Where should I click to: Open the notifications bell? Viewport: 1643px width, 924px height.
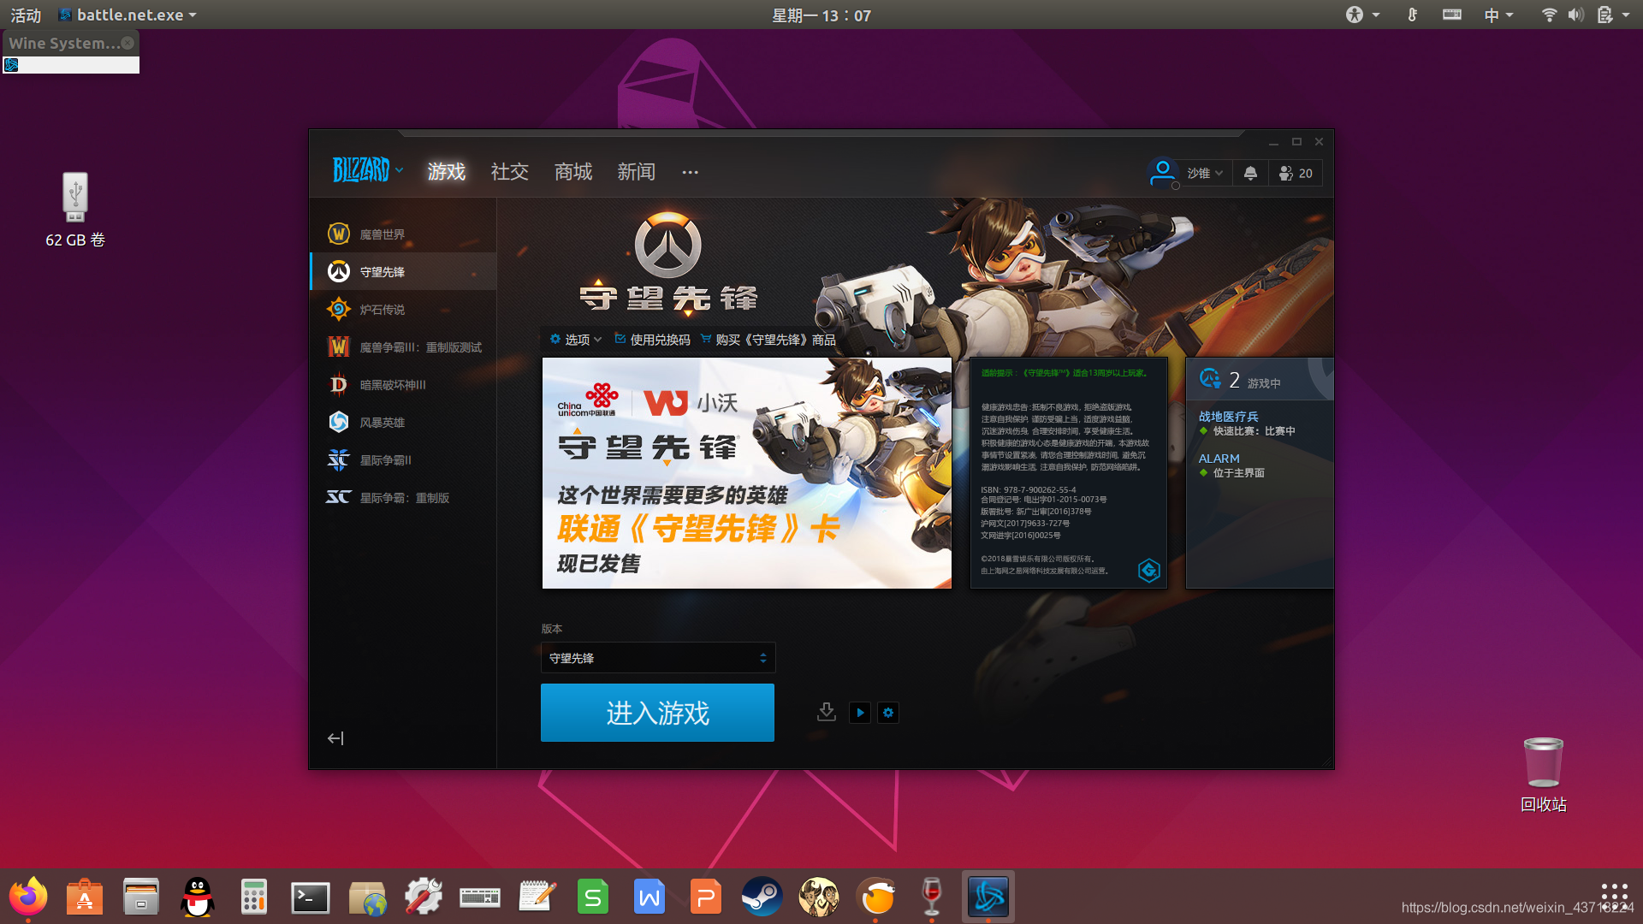pyautogui.click(x=1250, y=173)
